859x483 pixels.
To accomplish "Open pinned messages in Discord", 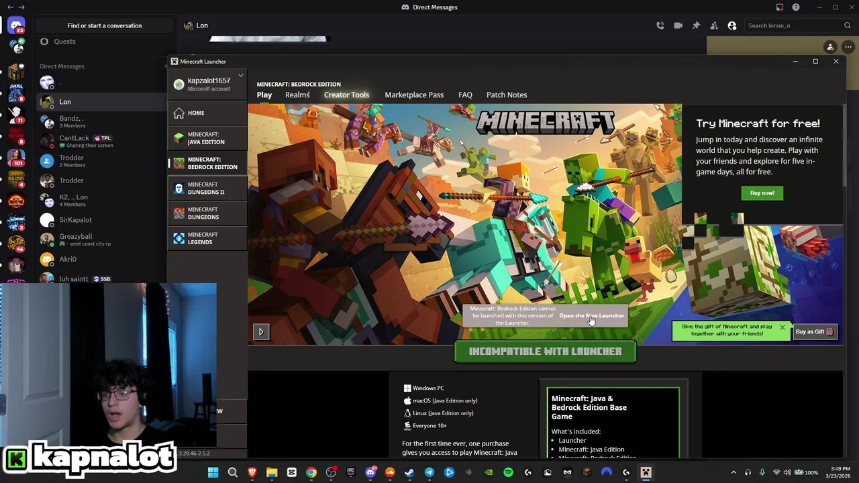I will (696, 25).
